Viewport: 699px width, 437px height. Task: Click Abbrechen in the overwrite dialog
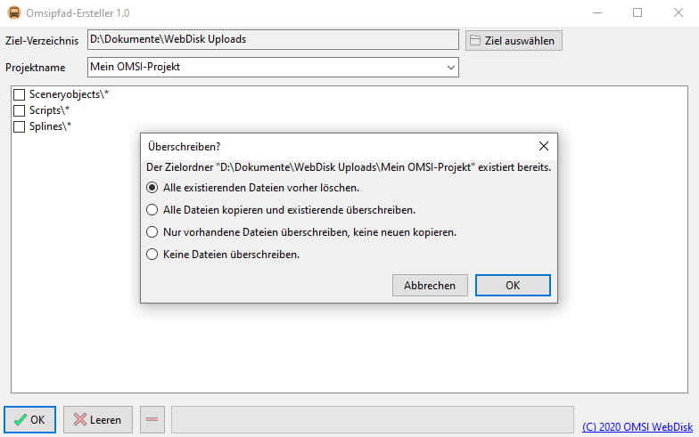click(430, 286)
